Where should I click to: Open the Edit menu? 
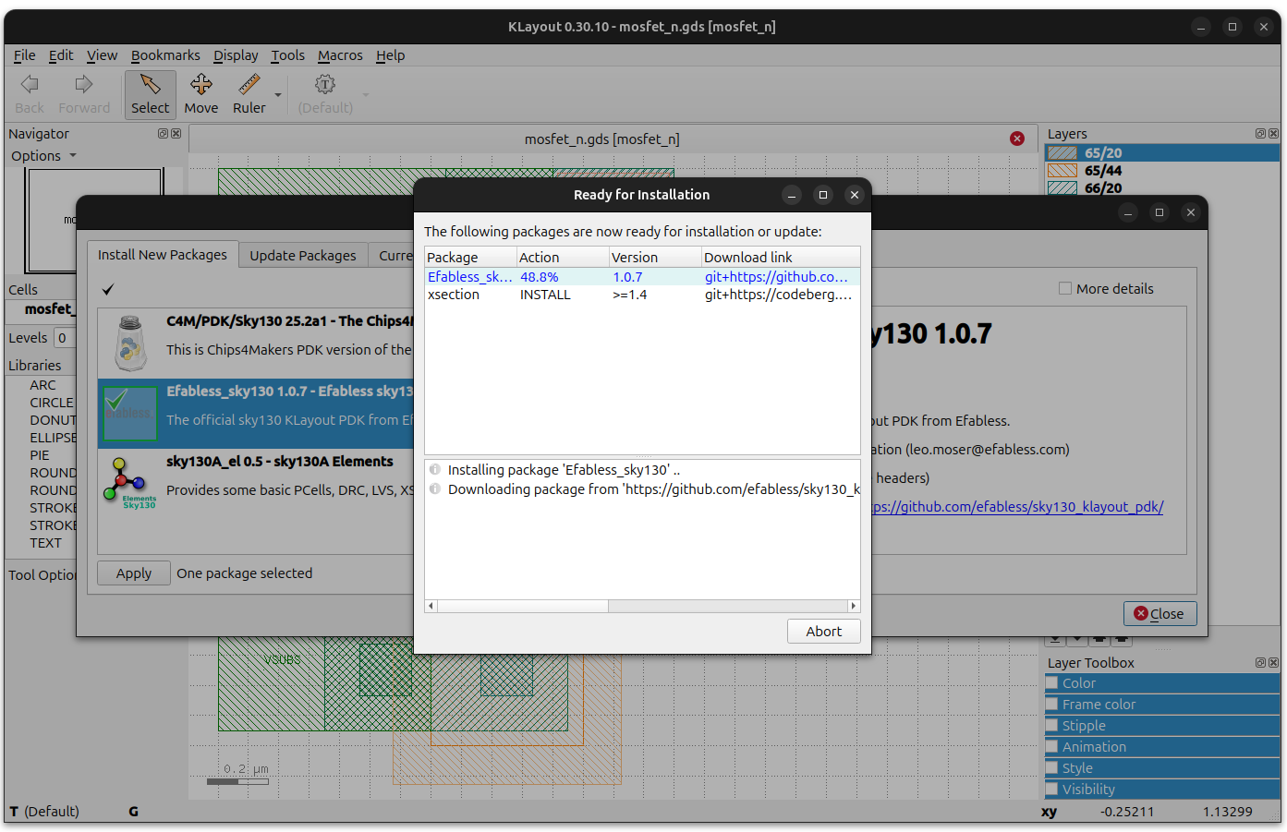click(61, 55)
